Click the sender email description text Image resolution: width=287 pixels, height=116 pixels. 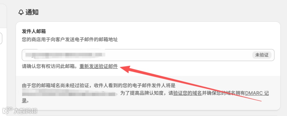click(x=70, y=40)
